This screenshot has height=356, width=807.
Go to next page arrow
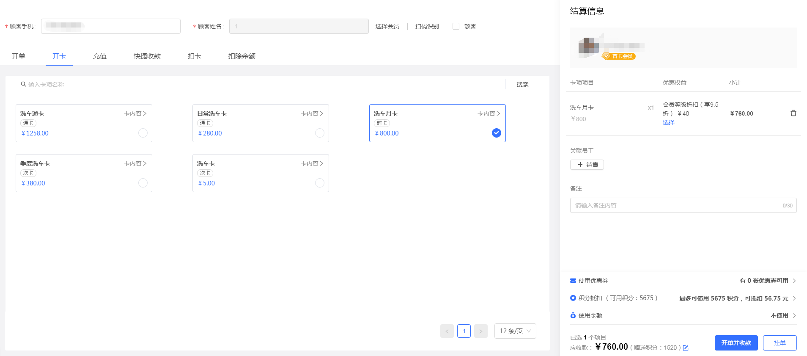tap(481, 331)
